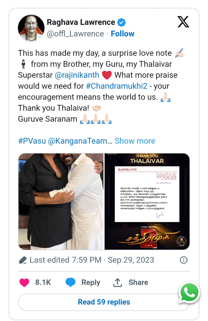Screen dimensions: 208x321
Task: Open Raghava Lawrence profile avatar
Action: 31,28
